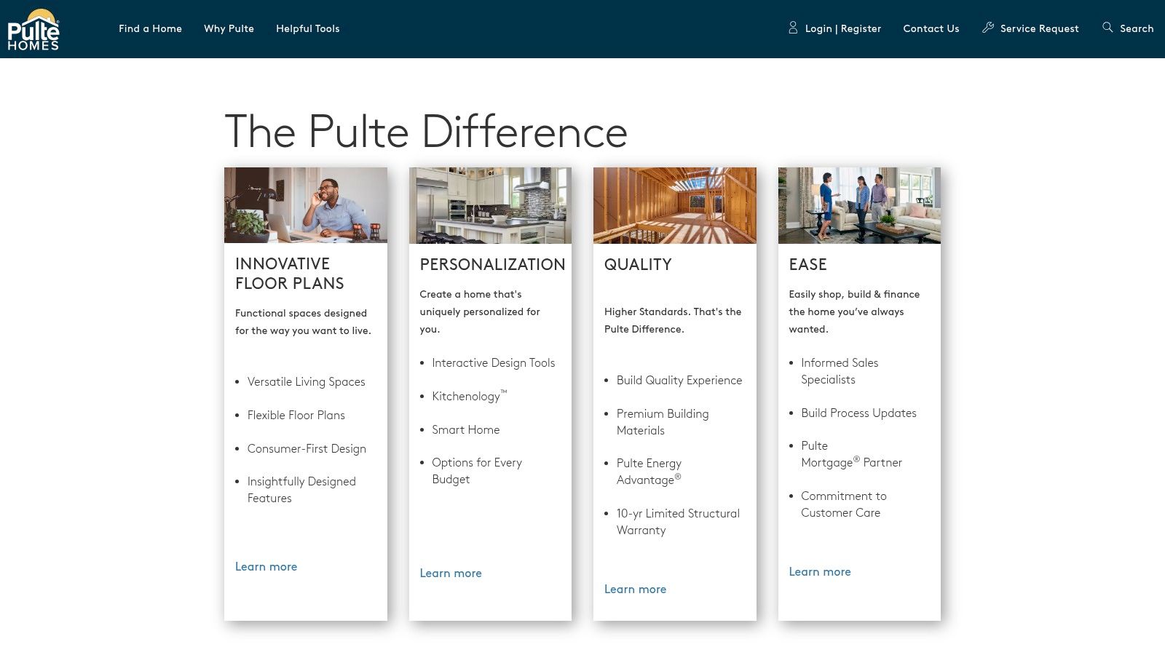This screenshot has width=1165, height=655.
Task: Click The Pulte Difference page title
Action: tap(426, 132)
